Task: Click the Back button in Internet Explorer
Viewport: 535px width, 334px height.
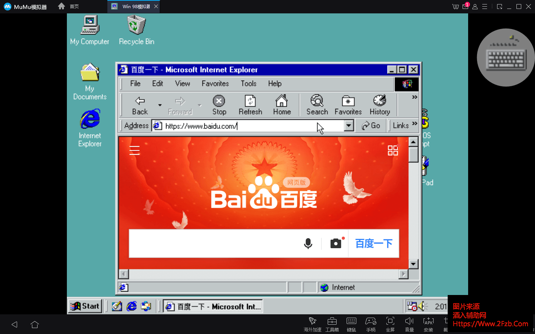Action: [x=140, y=105]
